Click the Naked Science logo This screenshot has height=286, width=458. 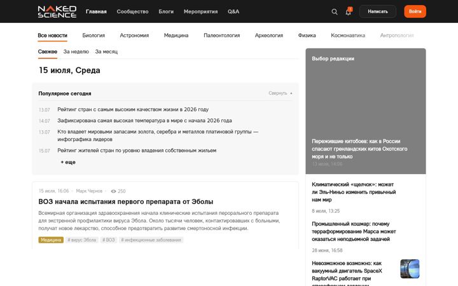(x=57, y=11)
